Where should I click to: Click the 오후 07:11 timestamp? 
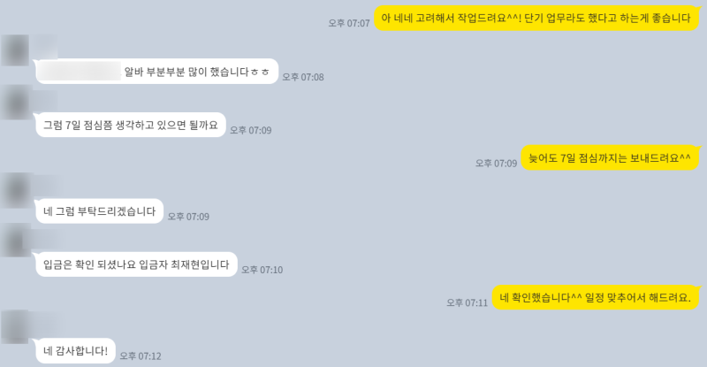[468, 303]
